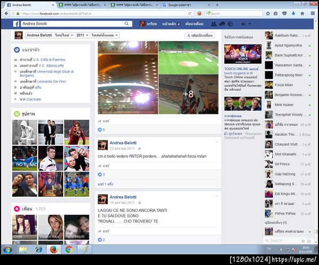The image size is (319, 265).
Task: Click the like icon showing 3 reactions
Action: pyautogui.click(x=100, y=175)
